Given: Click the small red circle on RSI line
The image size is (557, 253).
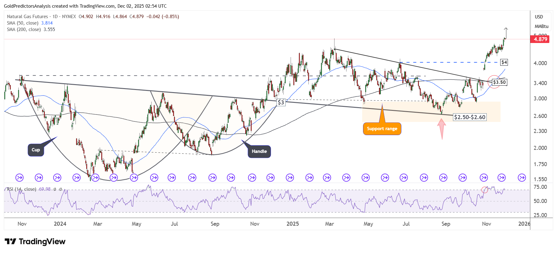Looking at the screenshot, I should (485, 190).
